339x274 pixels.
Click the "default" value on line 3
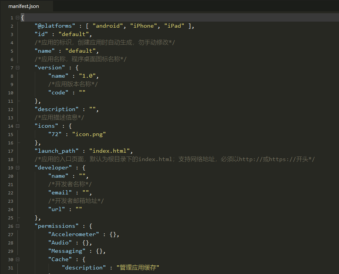pyautogui.click(x=74, y=34)
